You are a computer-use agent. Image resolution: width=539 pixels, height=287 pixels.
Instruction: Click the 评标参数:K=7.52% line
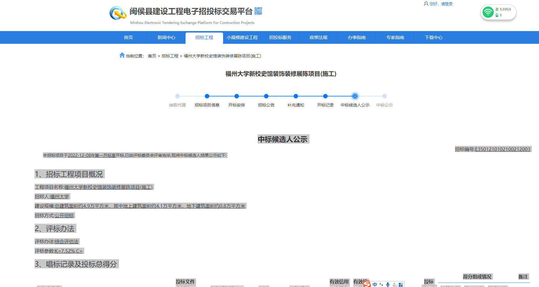click(59, 251)
